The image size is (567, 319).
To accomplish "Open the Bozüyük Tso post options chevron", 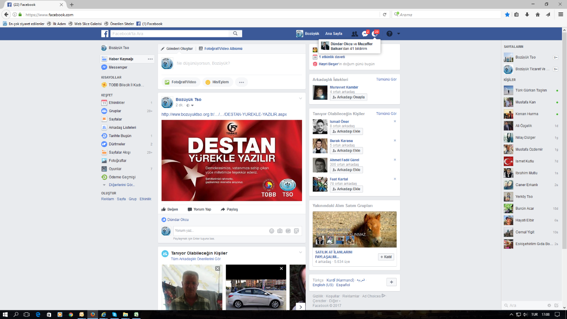I will 301,98.
